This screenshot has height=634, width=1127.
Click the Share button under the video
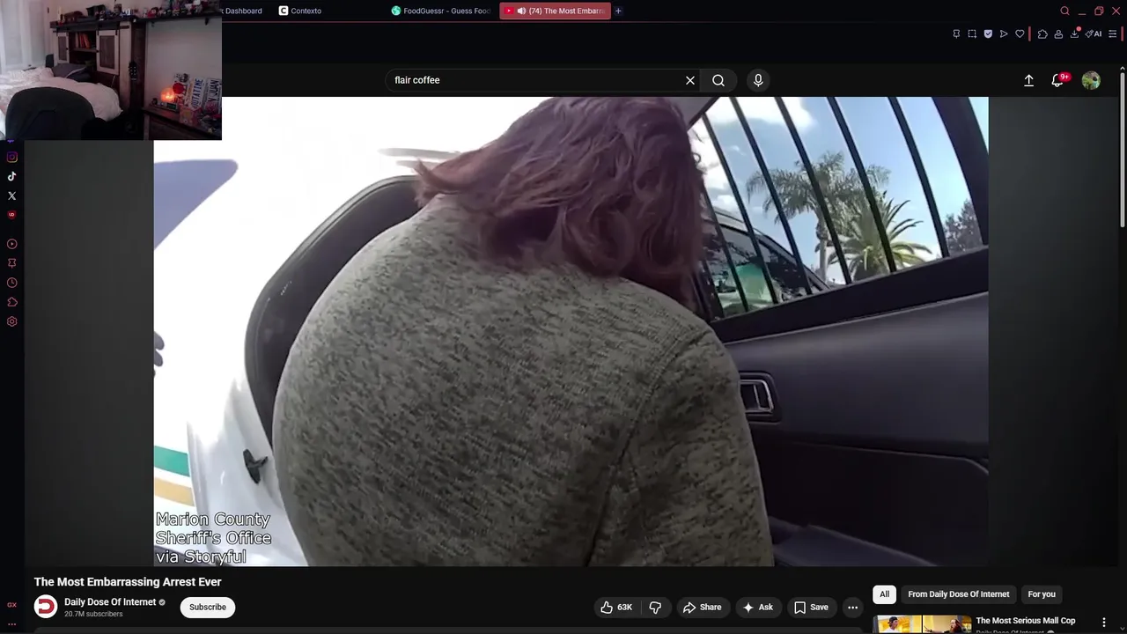702,608
